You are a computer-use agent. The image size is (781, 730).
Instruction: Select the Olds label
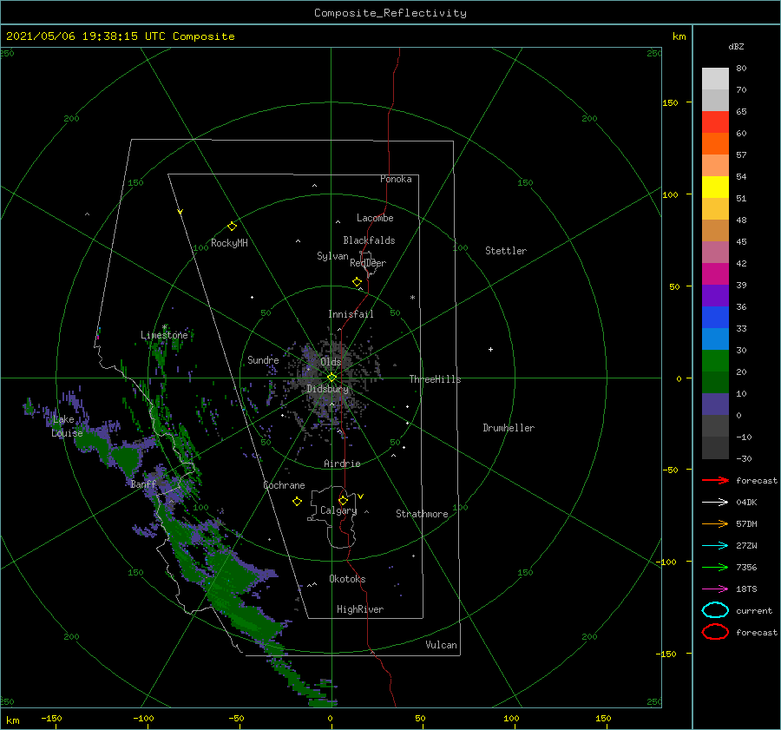(x=331, y=362)
